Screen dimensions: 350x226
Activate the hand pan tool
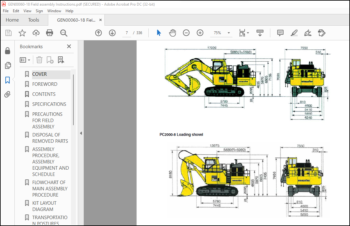pos(172,33)
